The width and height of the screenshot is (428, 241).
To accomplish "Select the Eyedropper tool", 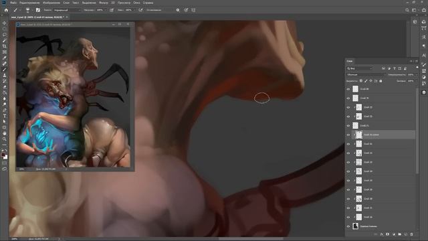I will click(5, 58).
